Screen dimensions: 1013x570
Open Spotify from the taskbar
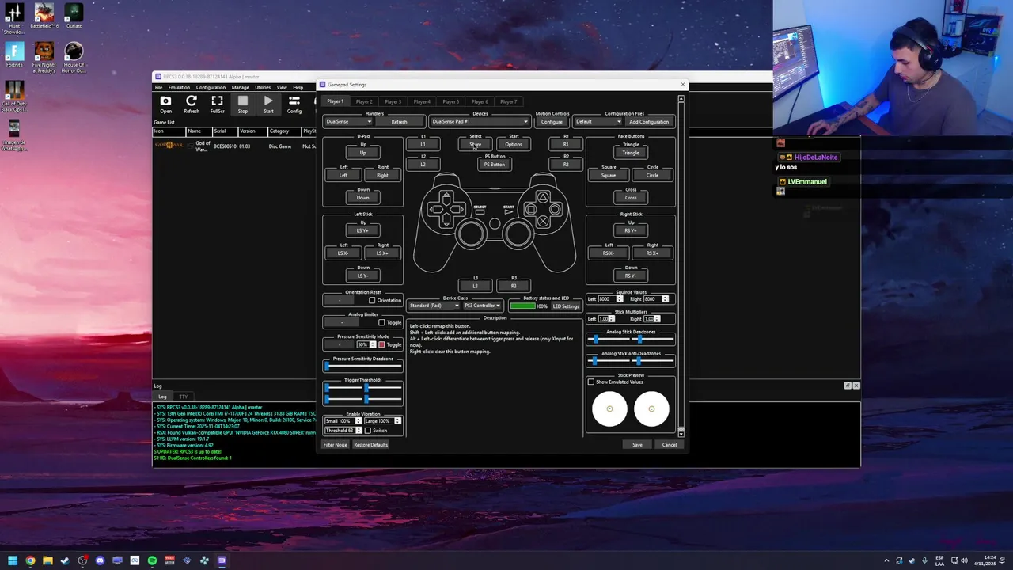coord(152,560)
